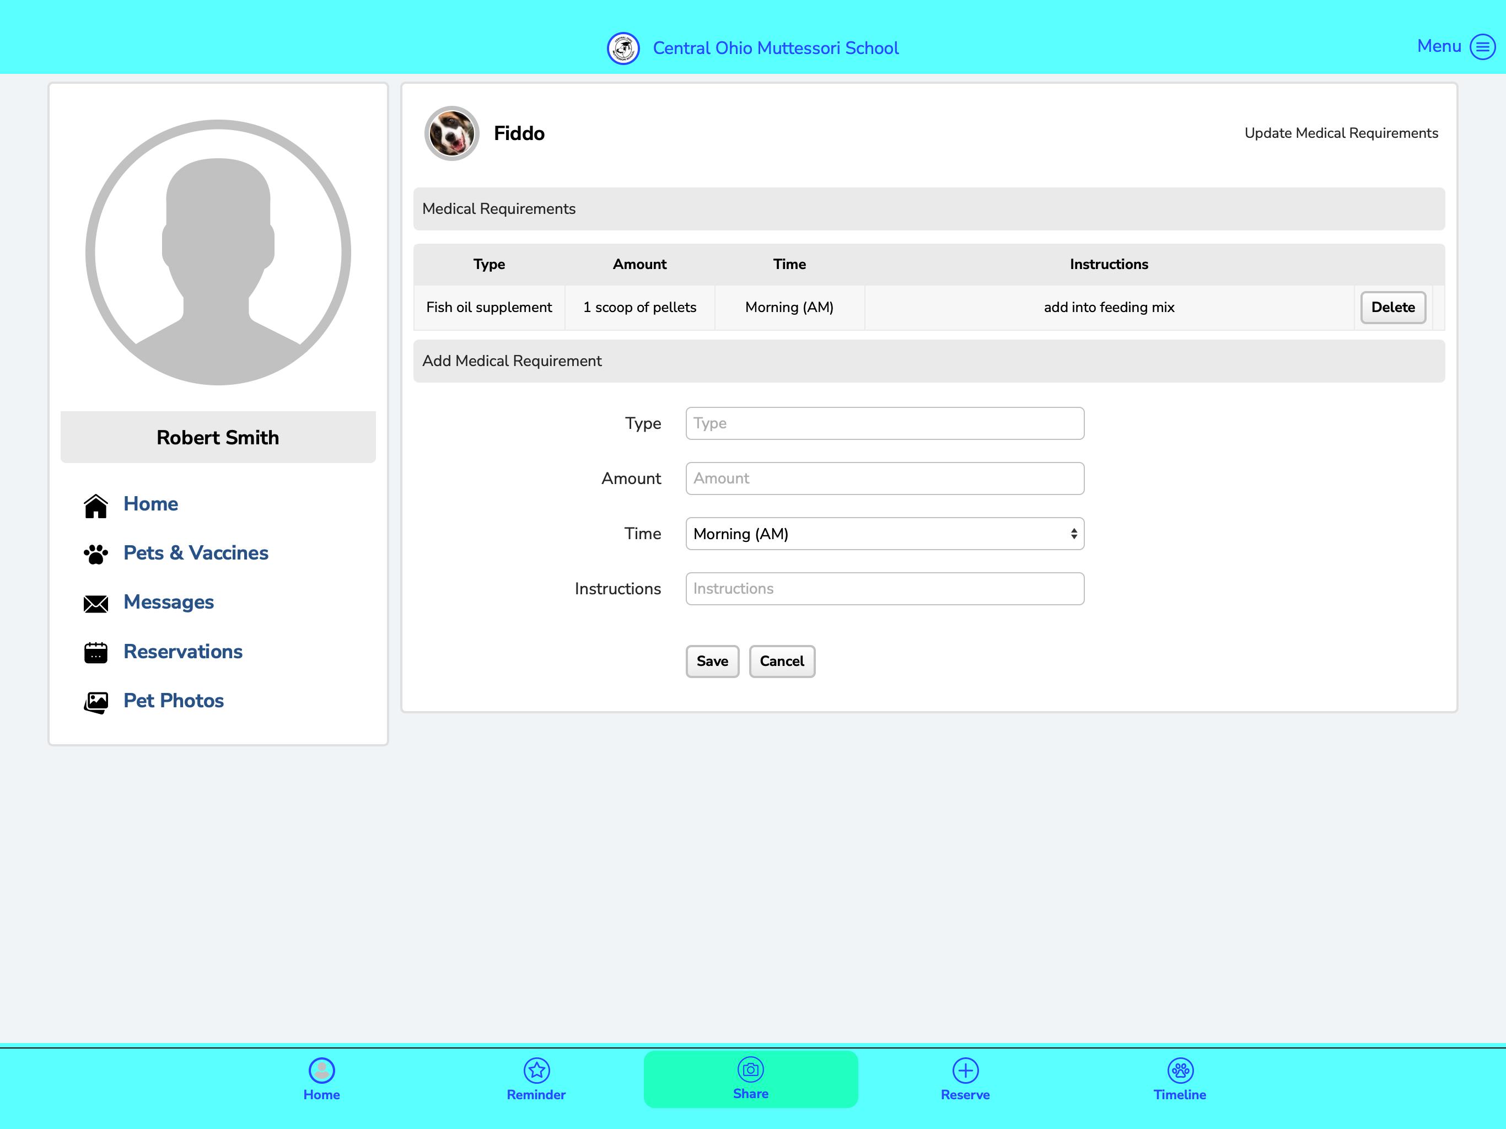Viewport: 1506px width, 1129px height.
Task: Click the Medical Requirements section header
Action: click(929, 209)
